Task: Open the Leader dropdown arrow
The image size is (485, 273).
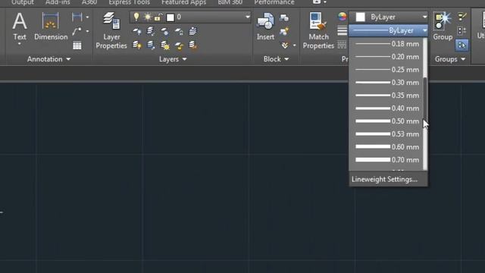Action: coord(88,31)
